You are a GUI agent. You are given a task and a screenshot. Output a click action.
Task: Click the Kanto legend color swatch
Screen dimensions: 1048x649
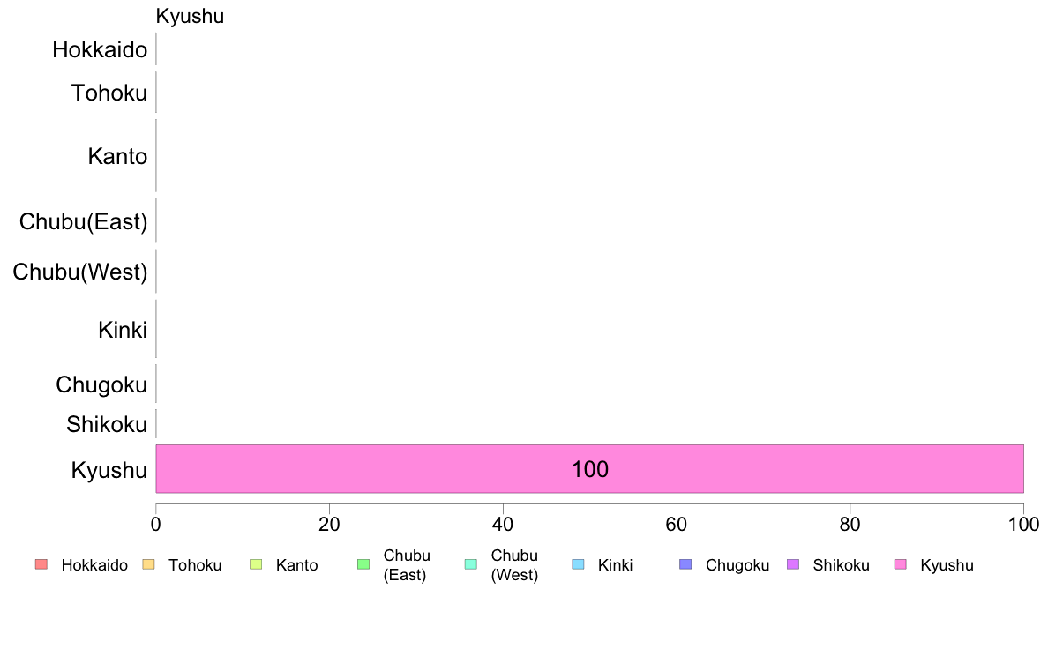click(256, 564)
